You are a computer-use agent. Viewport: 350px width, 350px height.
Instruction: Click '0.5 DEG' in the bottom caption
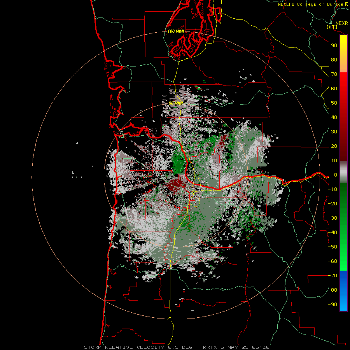pyautogui.click(x=180, y=347)
